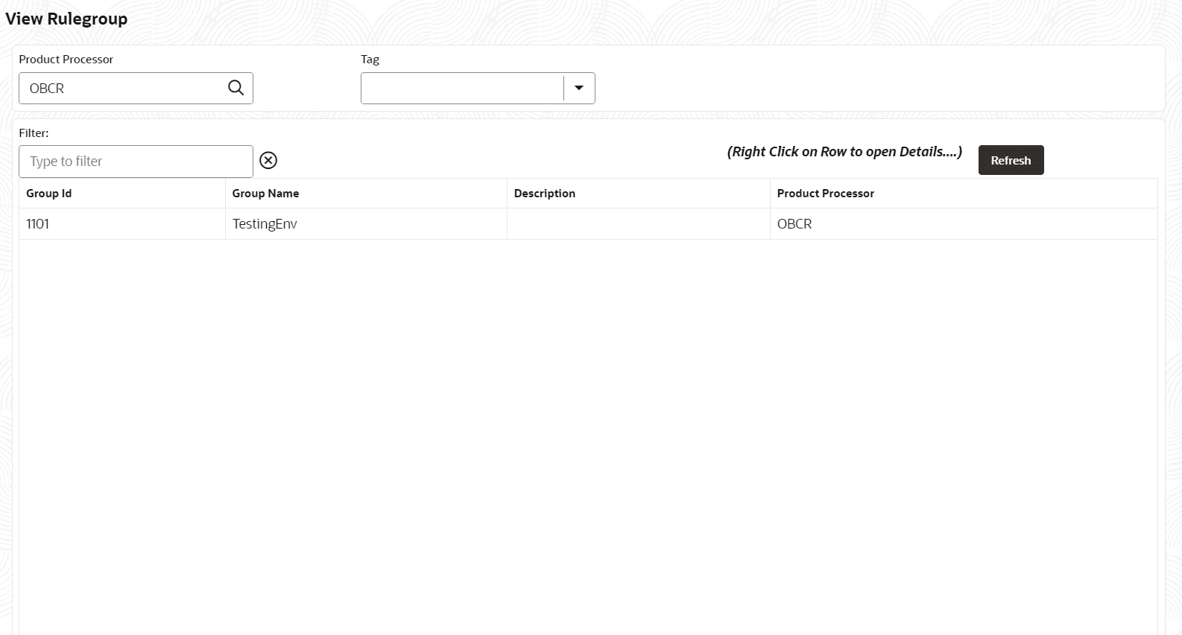The height and width of the screenshot is (635, 1182).
Task: Click the Product Processor column header
Action: (826, 194)
